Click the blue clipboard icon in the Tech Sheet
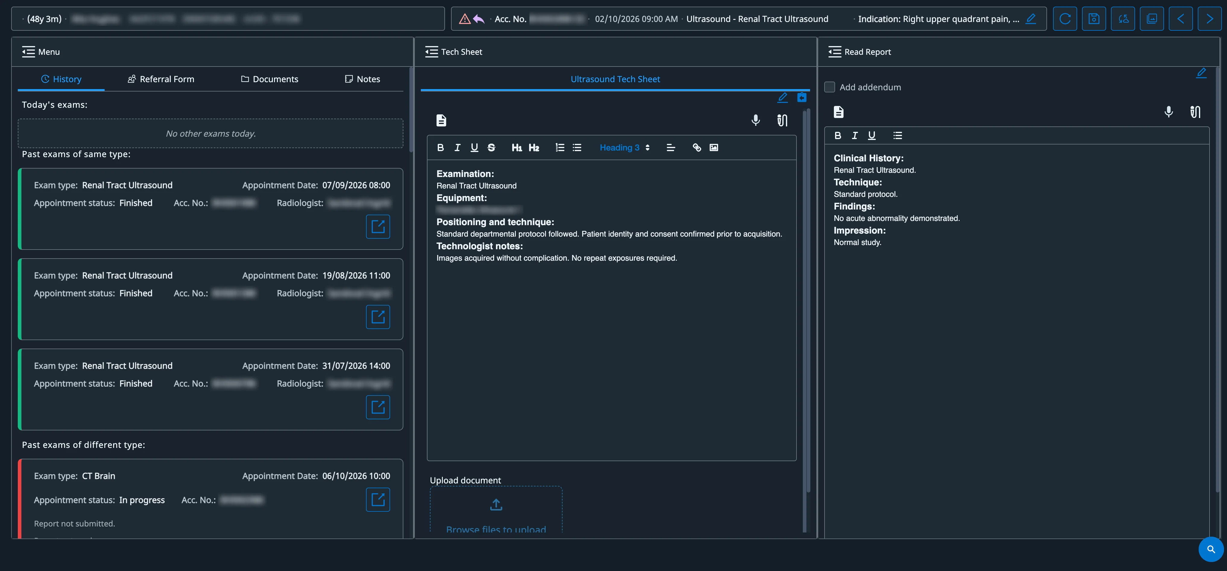The height and width of the screenshot is (571, 1227). pyautogui.click(x=802, y=98)
